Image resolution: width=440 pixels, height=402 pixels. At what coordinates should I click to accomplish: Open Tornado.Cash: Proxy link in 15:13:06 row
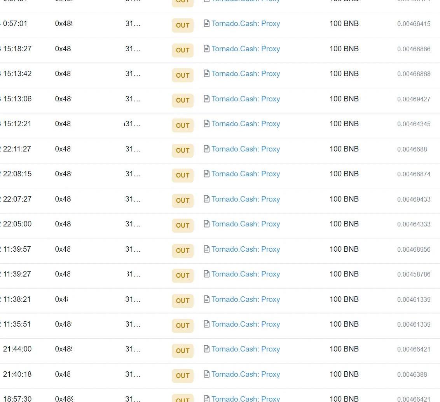point(246,99)
